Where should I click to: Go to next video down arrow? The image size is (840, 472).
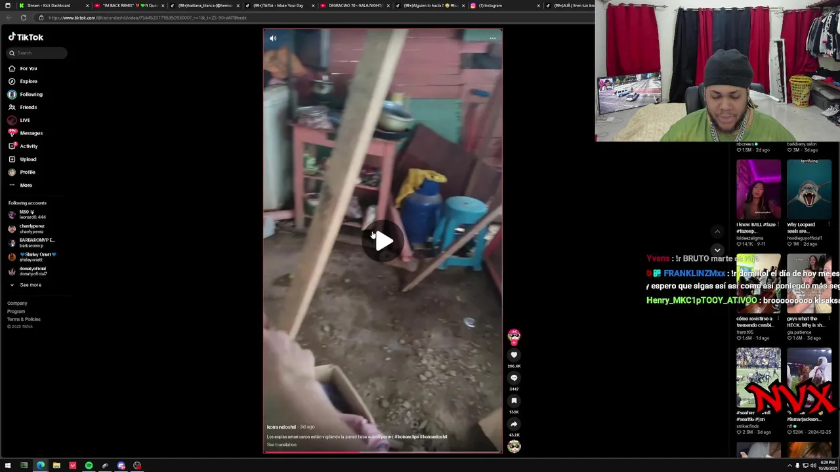tap(717, 250)
